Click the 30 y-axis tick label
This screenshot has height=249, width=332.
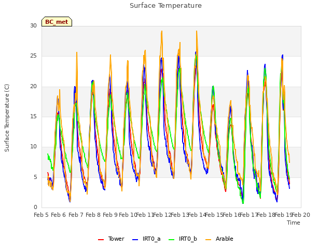pos(33,26)
